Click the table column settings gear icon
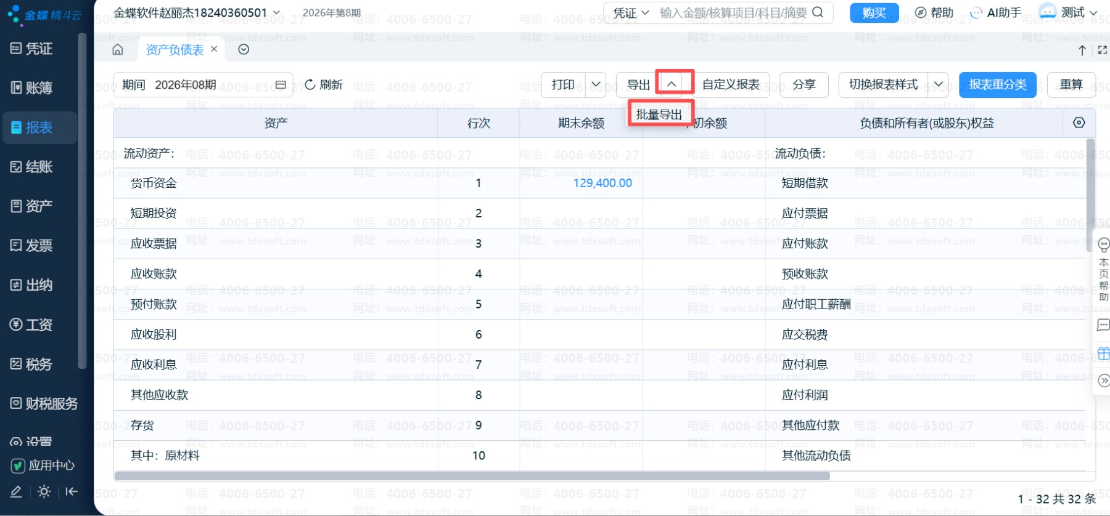This screenshot has width=1110, height=516. pyautogui.click(x=1079, y=123)
